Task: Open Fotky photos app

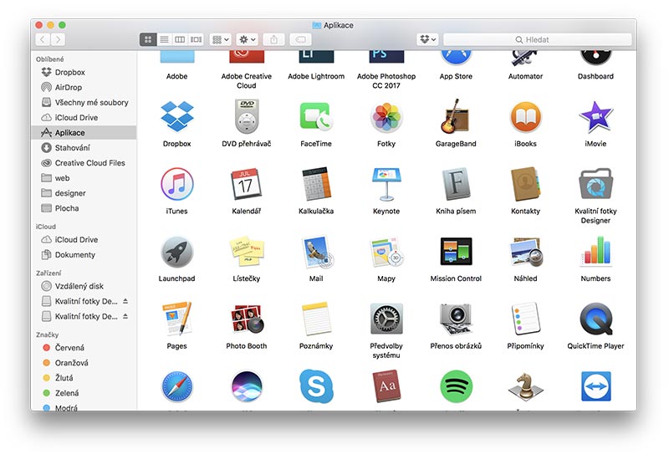Action: pyautogui.click(x=386, y=116)
